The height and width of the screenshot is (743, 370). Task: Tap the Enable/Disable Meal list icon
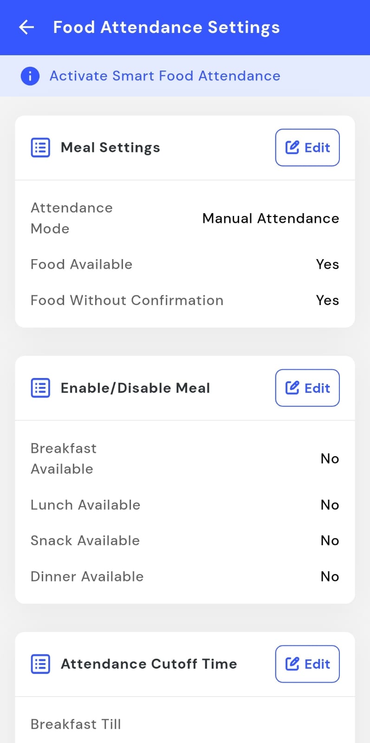click(40, 388)
